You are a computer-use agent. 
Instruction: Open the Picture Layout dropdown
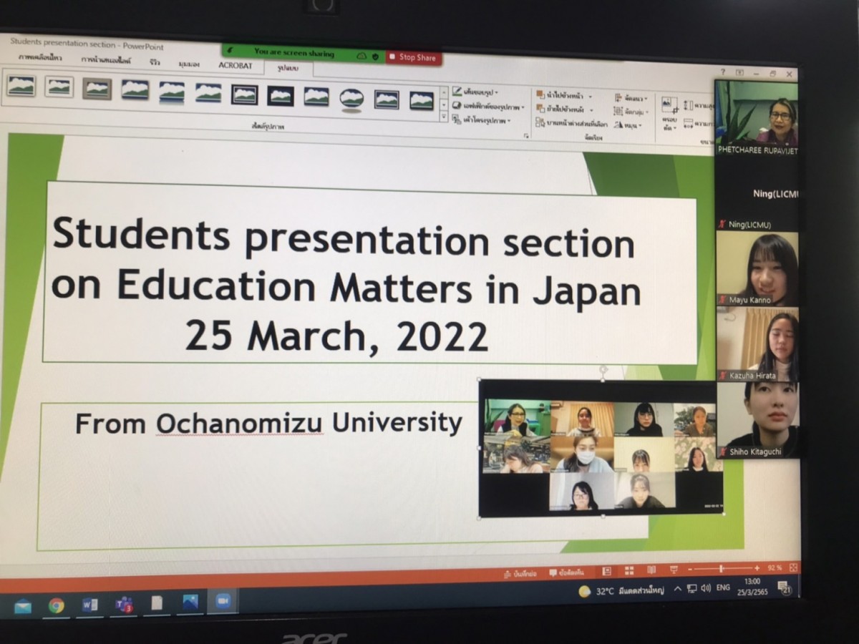482,120
